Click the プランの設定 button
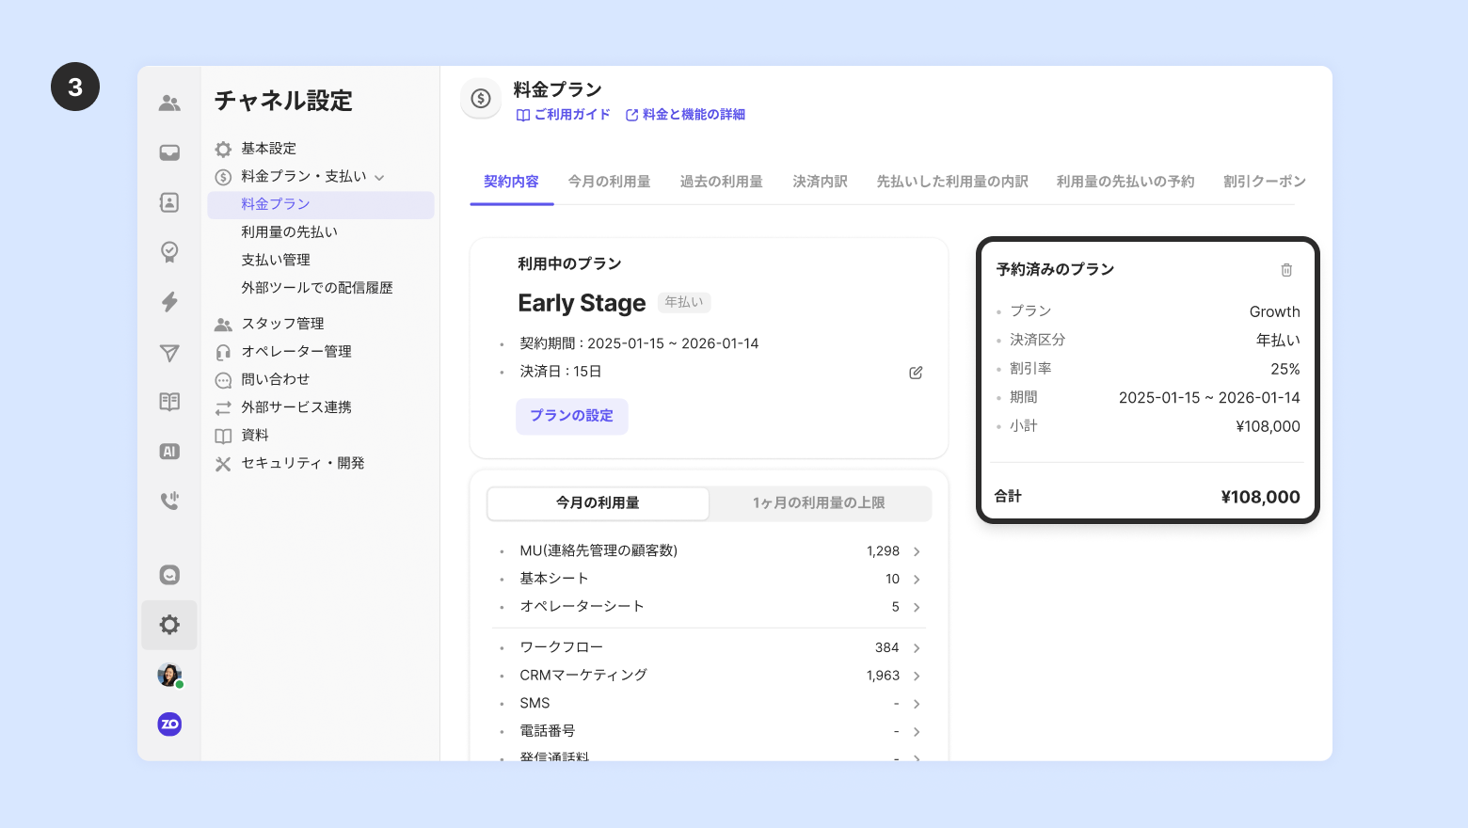Viewport: 1468px width, 828px height. tap(571, 416)
